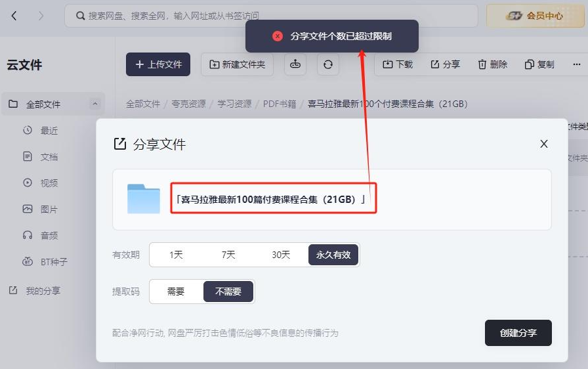Click the 最近 clock icon
This screenshot has height=369, width=588.
28,130
